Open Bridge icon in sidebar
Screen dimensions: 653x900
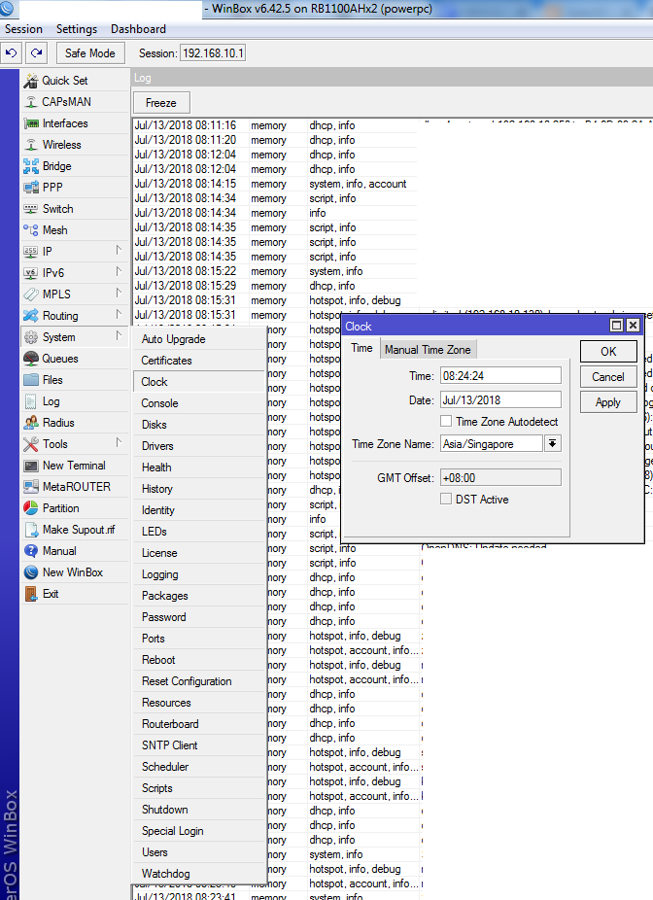pyautogui.click(x=30, y=166)
